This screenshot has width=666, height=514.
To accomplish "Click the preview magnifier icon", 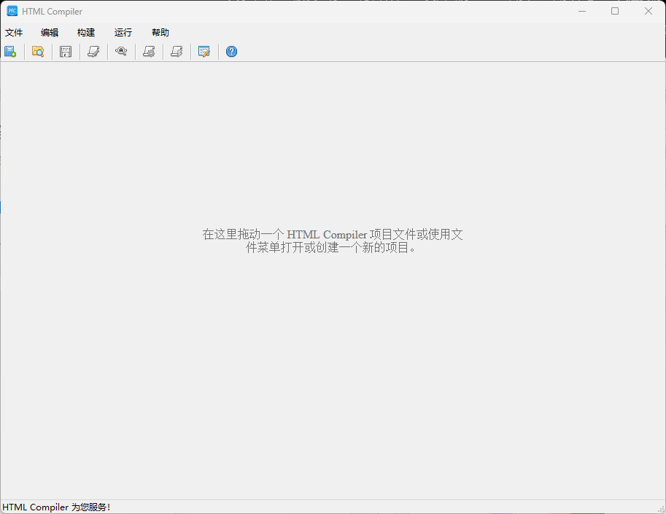I will pyautogui.click(x=121, y=51).
